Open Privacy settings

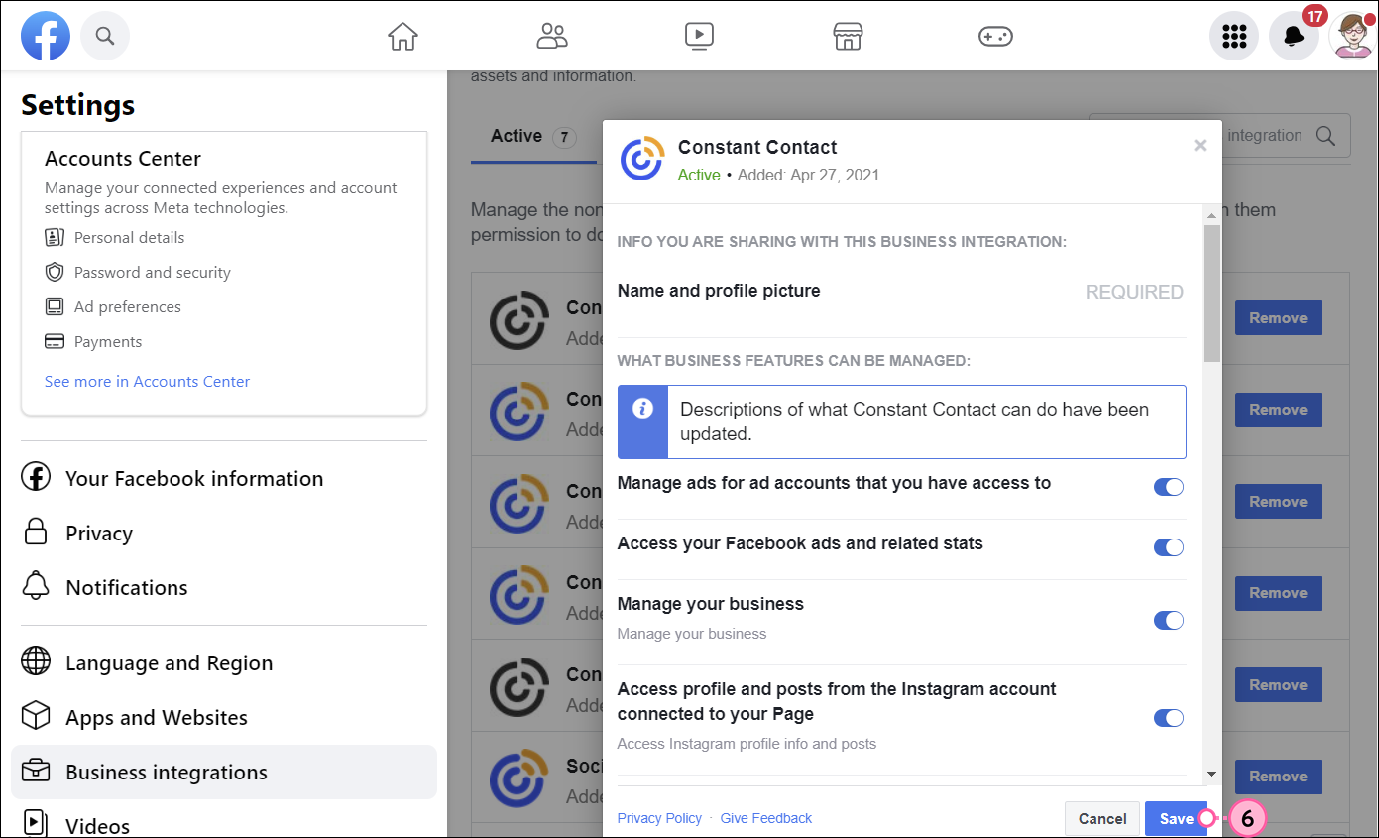(x=224, y=533)
